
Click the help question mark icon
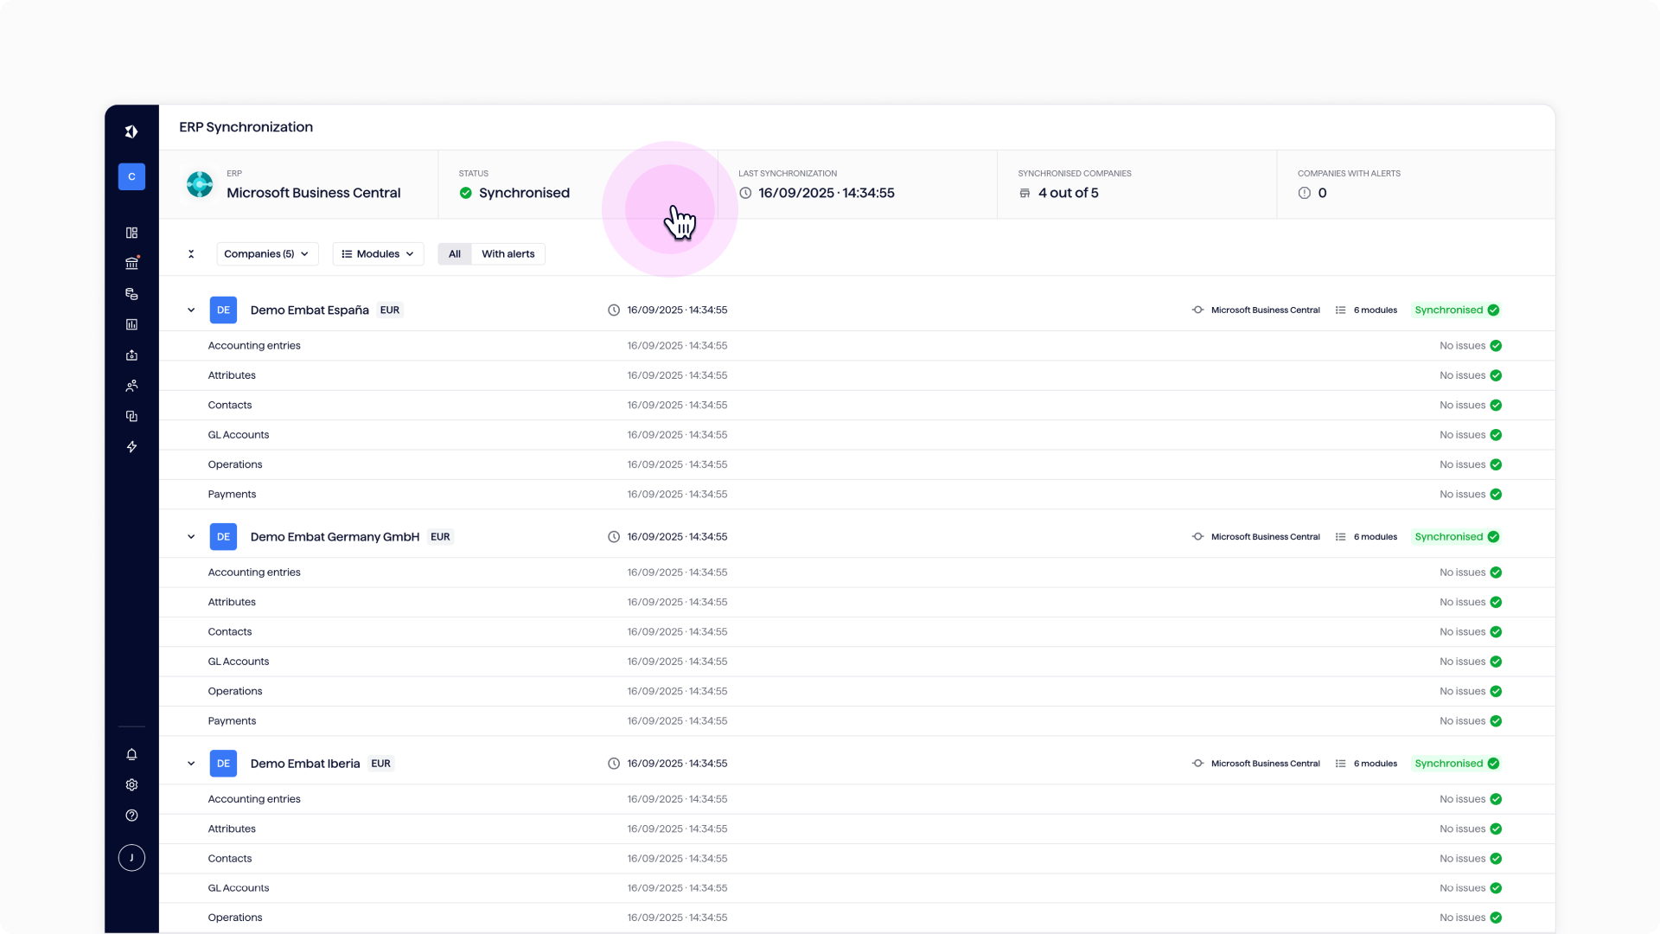(131, 815)
